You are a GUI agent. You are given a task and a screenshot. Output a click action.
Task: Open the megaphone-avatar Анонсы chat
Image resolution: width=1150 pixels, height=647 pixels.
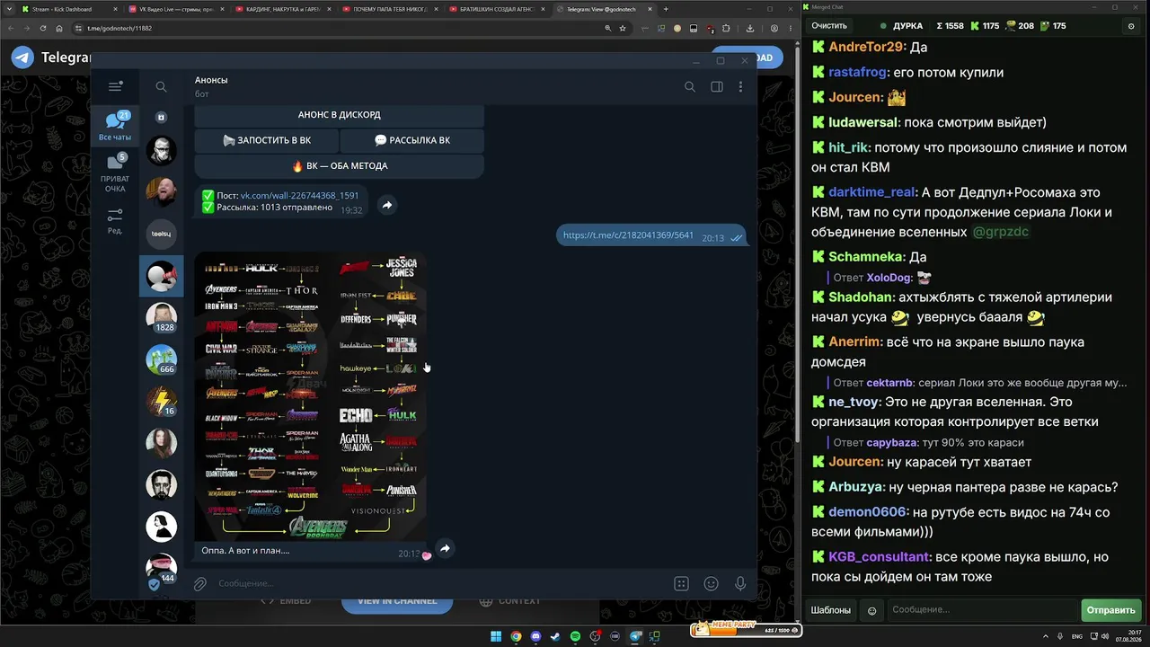point(162,276)
